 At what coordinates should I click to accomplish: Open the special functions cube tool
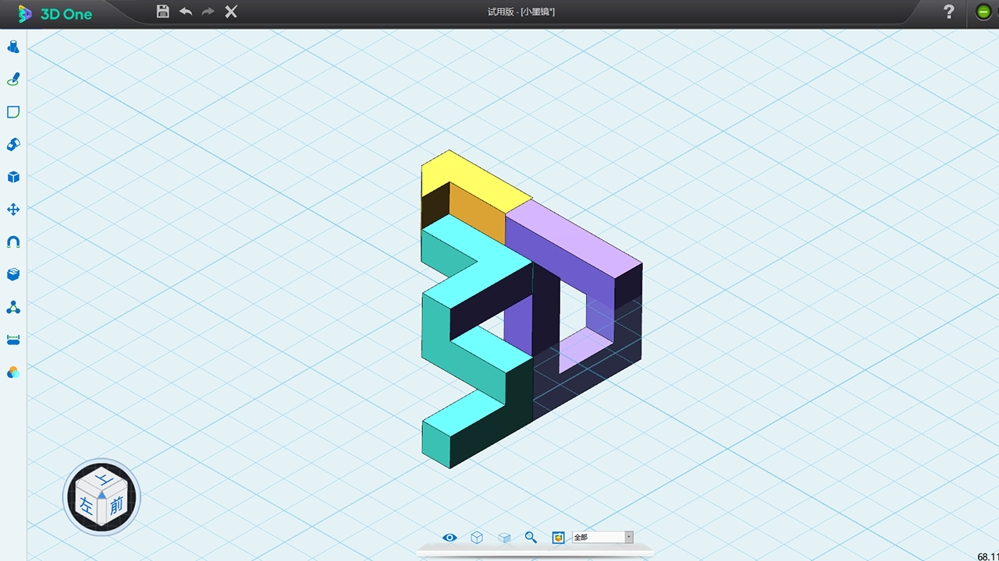coord(13,177)
